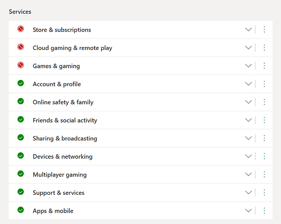Expand the Apps & mobile chevron
Screen dimensions: 281x224
(248, 211)
